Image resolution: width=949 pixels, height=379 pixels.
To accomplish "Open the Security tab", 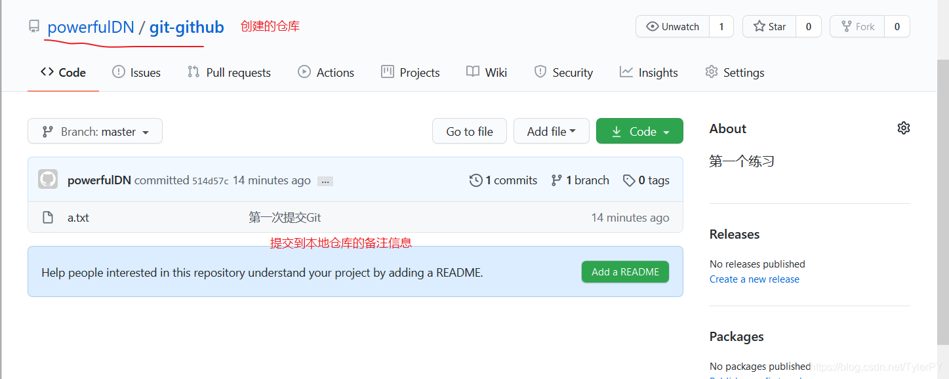I will [563, 73].
